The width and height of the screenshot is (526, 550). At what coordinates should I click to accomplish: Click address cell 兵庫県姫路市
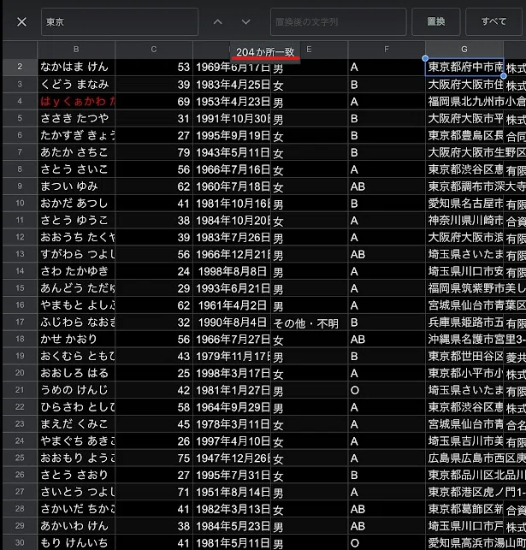(x=464, y=322)
